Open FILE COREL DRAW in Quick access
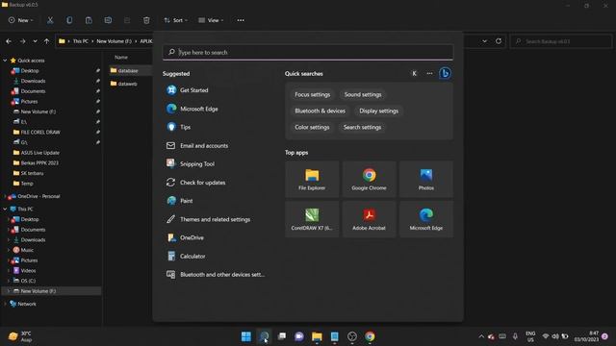616x346 pixels. [x=40, y=133]
